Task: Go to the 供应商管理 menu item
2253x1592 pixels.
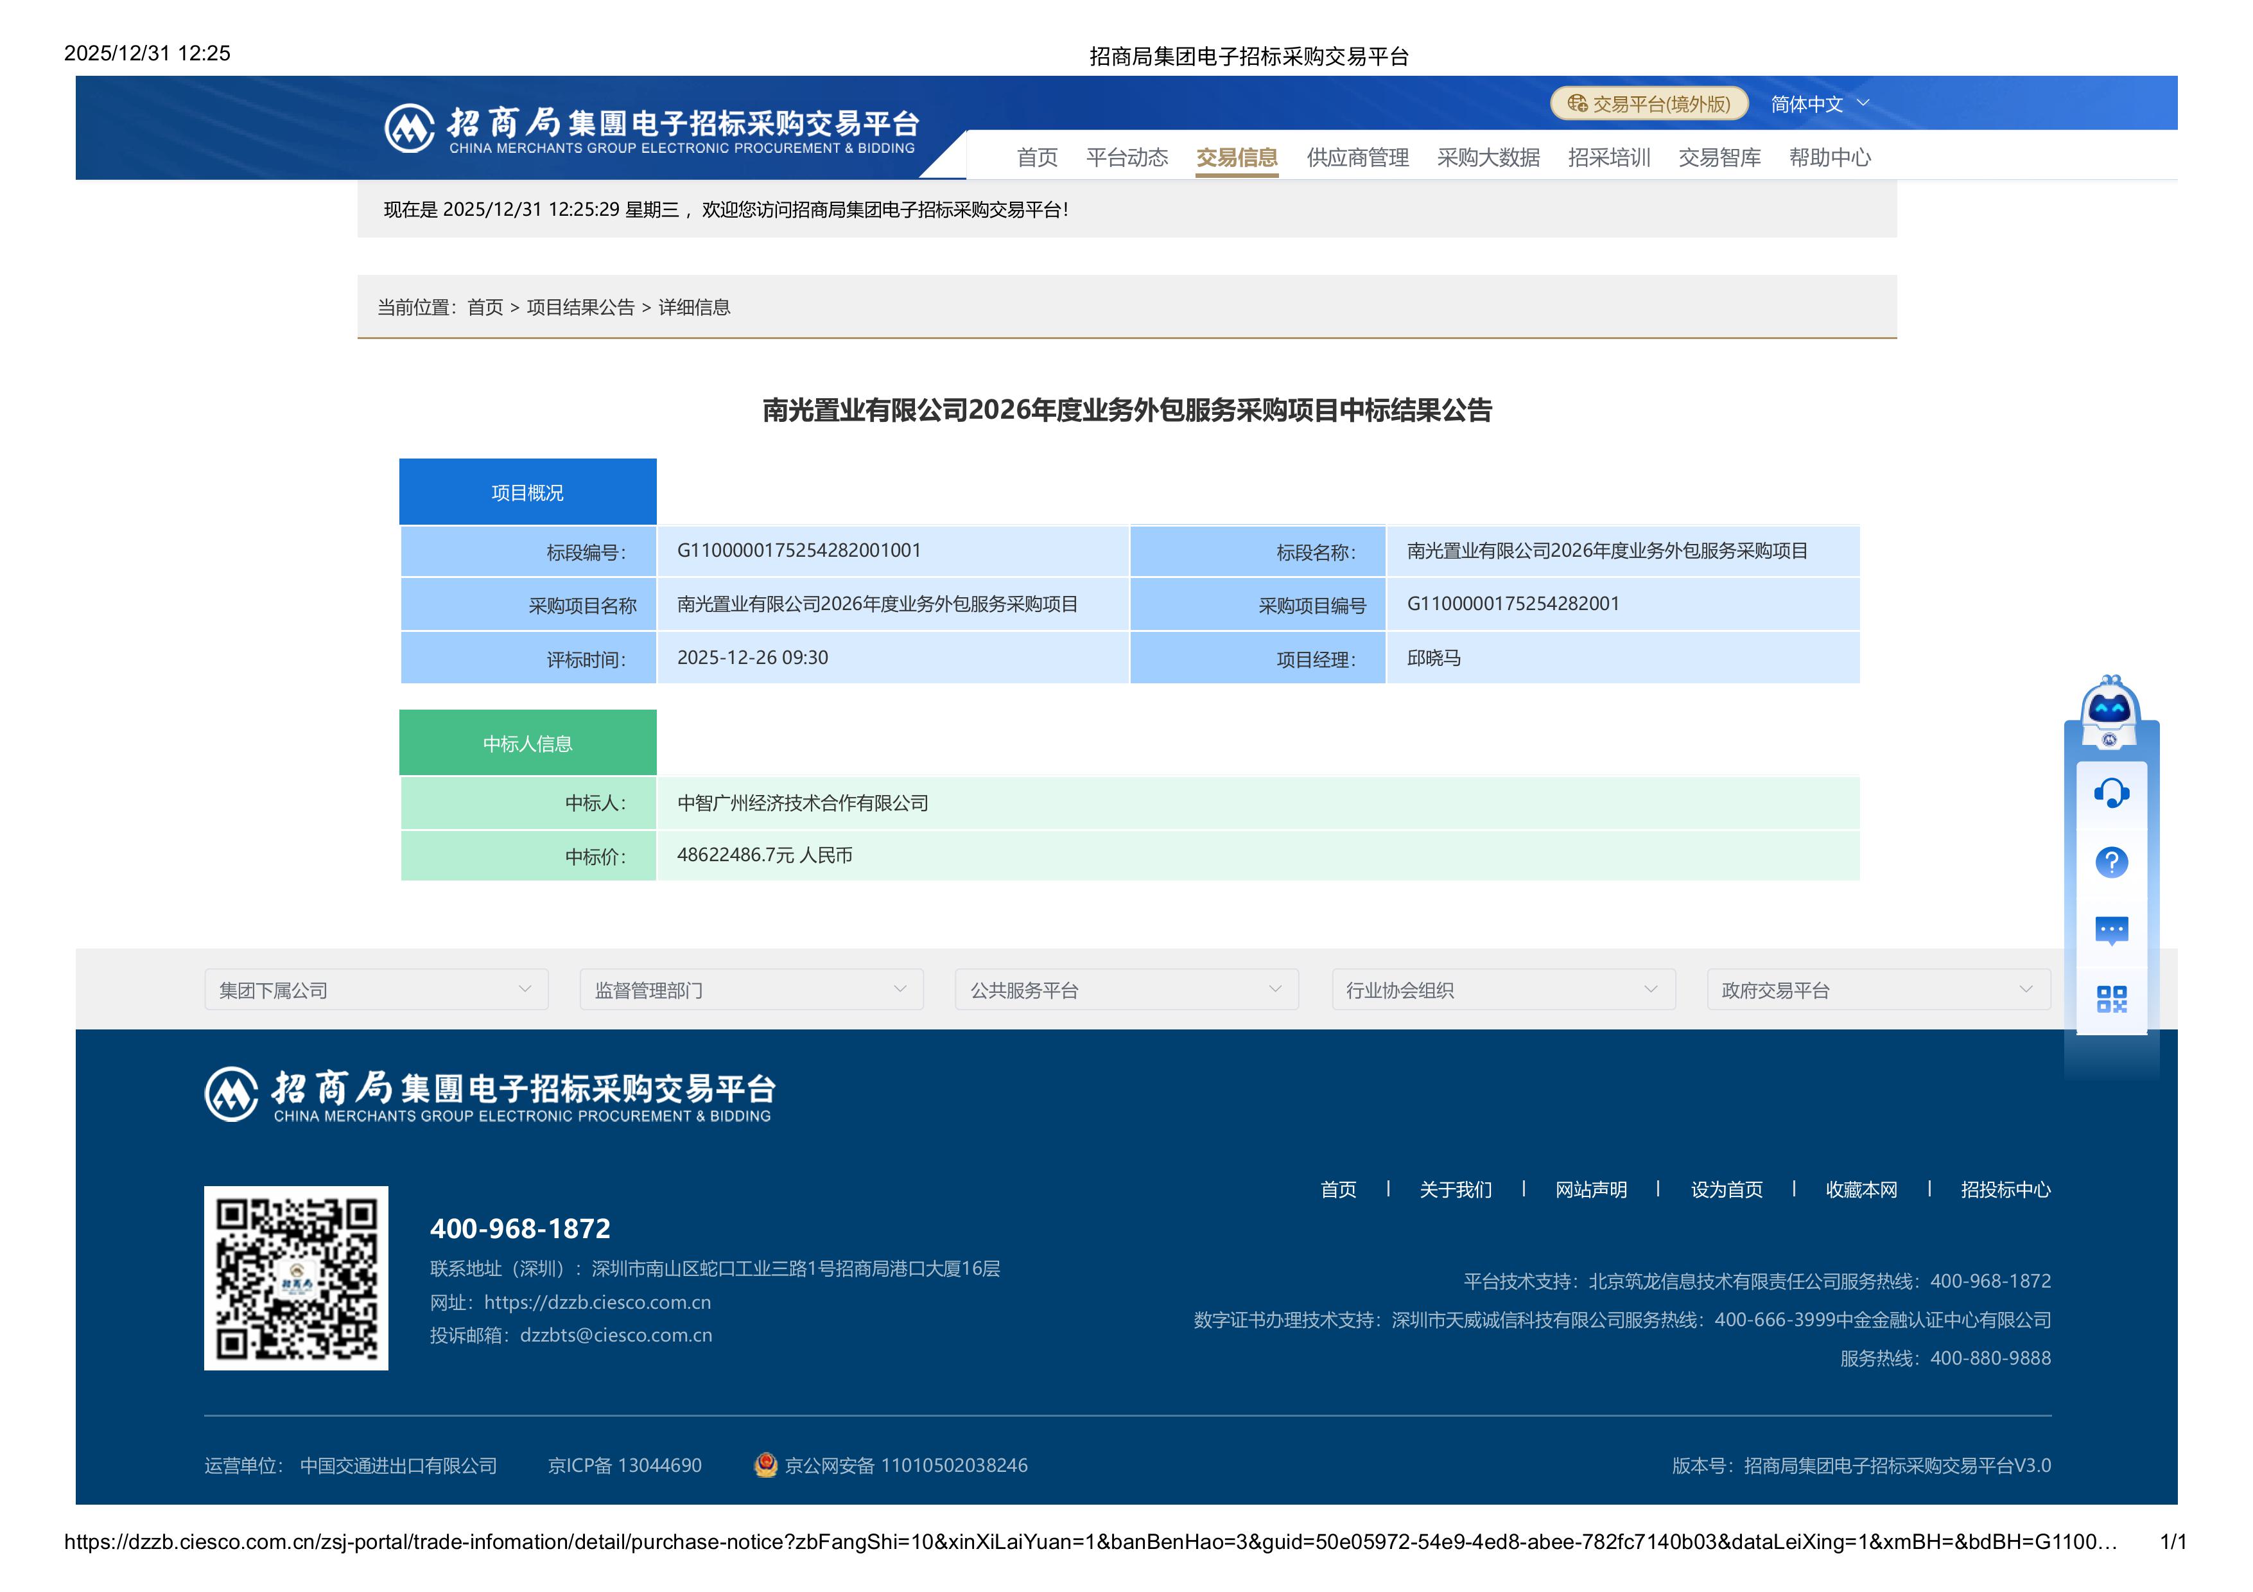Action: 1357,158
